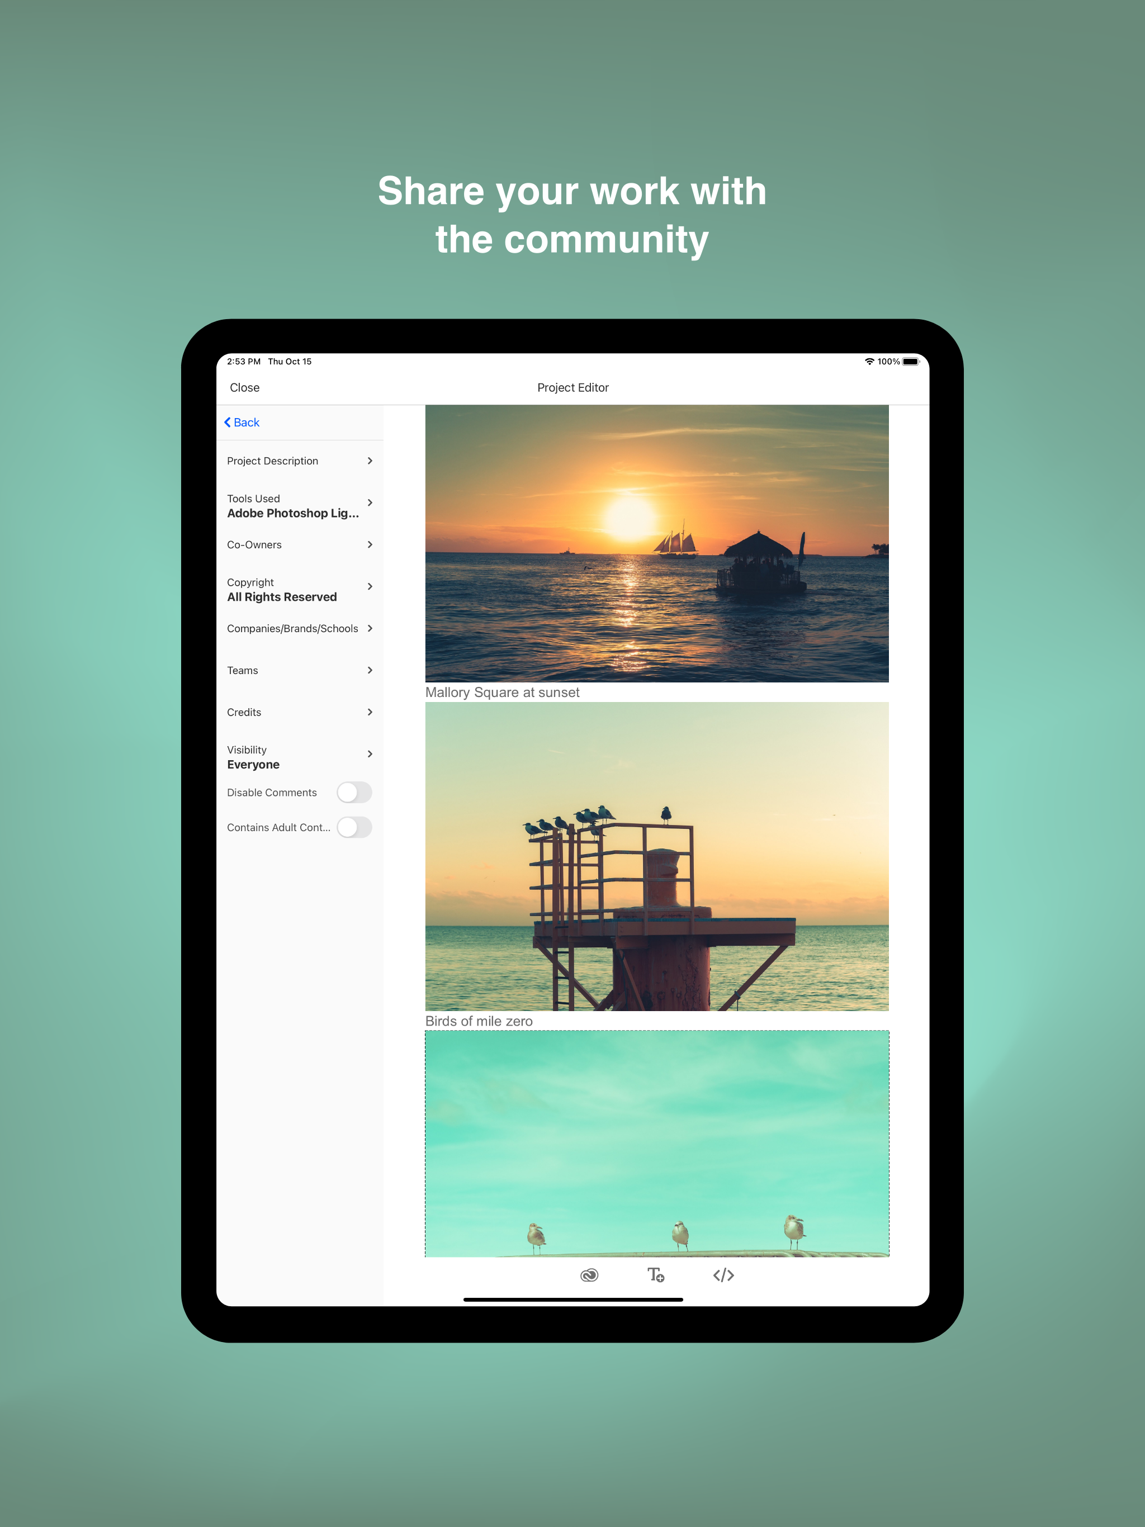Insert an embedded code block
The image size is (1145, 1527).
point(723,1275)
